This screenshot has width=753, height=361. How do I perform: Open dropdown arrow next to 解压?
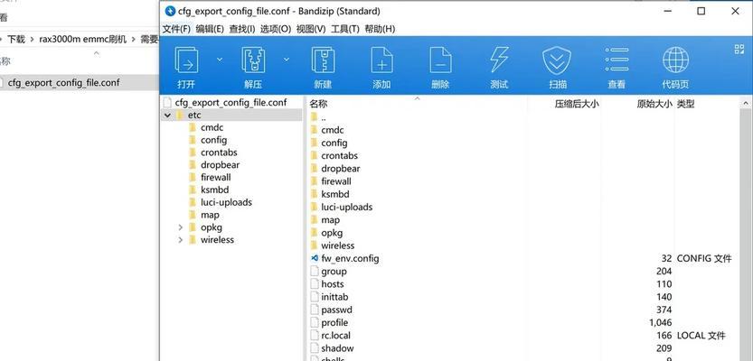287,59
